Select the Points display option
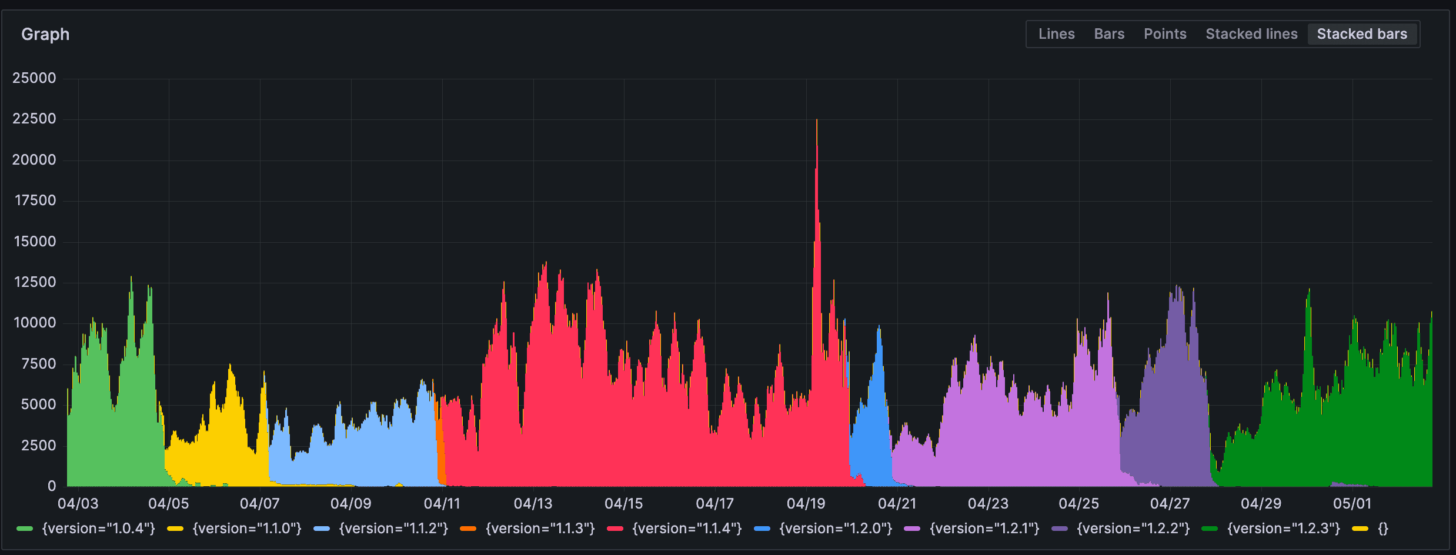 coord(1165,34)
